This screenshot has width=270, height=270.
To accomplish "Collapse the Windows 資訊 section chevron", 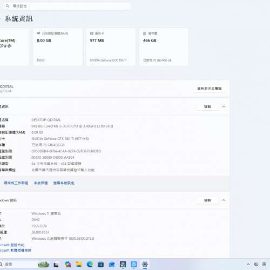I will tap(224, 200).
